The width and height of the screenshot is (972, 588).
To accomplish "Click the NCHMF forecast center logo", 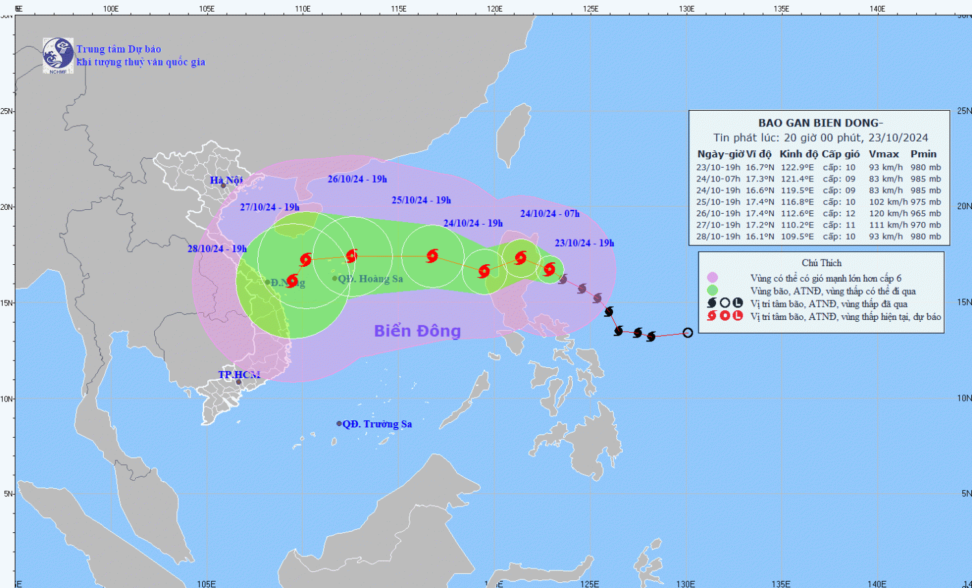I will pos(58,55).
